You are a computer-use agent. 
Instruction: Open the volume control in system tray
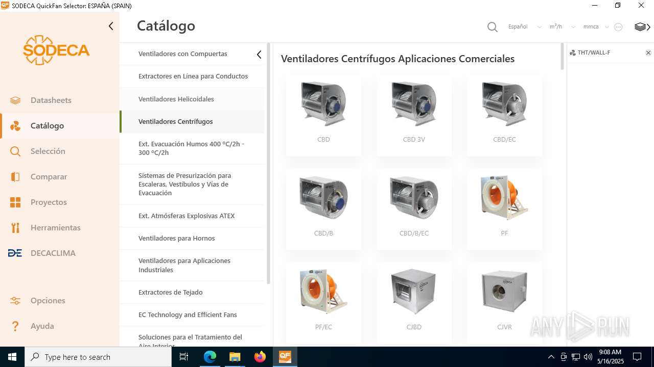point(588,357)
